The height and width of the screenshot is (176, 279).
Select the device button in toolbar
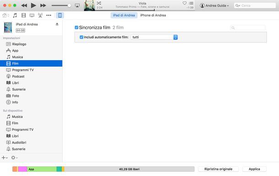pyautogui.click(x=60, y=15)
